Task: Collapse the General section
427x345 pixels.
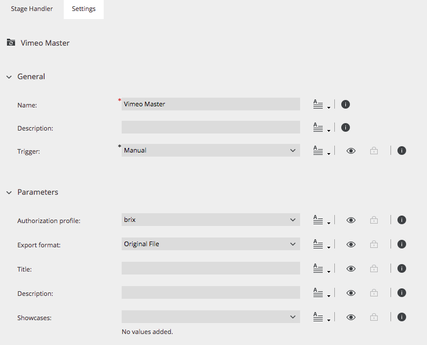Action: click(x=9, y=77)
